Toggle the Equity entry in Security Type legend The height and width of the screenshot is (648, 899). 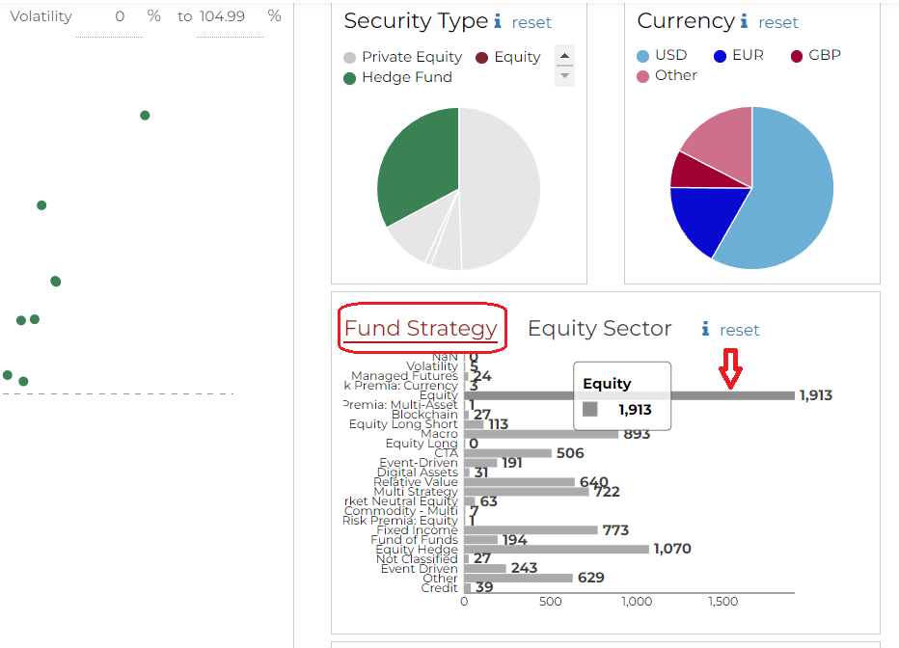click(x=507, y=57)
